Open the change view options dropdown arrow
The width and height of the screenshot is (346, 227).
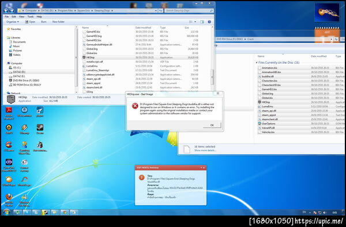195,22
